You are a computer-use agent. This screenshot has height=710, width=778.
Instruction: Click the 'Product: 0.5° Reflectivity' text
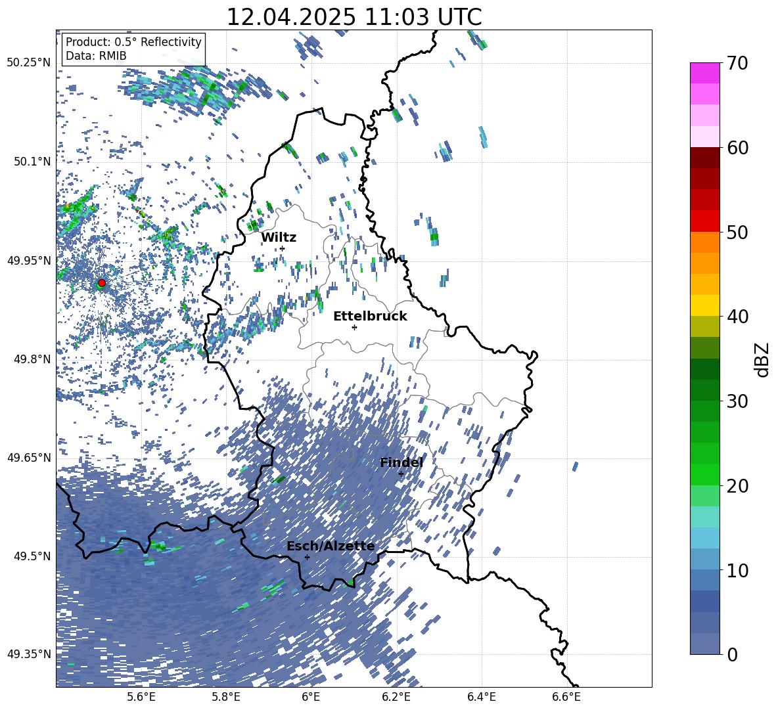pyautogui.click(x=133, y=42)
